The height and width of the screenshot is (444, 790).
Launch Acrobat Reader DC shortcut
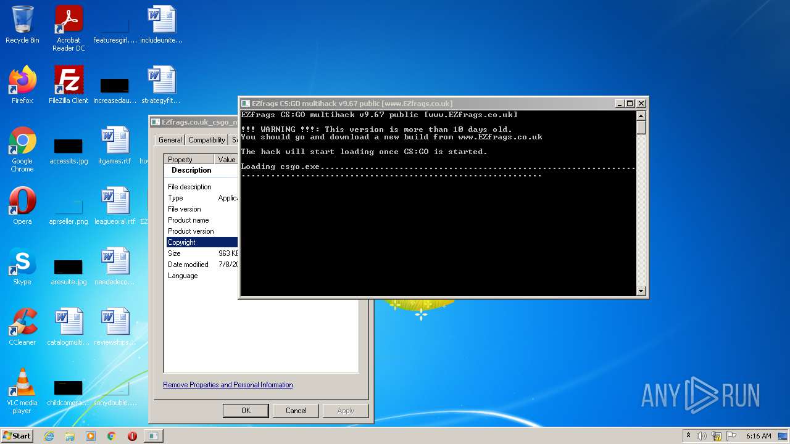(69, 28)
